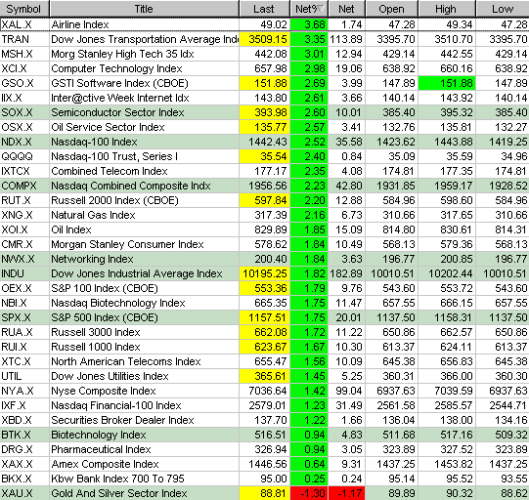Select the XAL.X Airline Index row
Image resolution: width=529 pixels, height=500 pixels.
264,24
